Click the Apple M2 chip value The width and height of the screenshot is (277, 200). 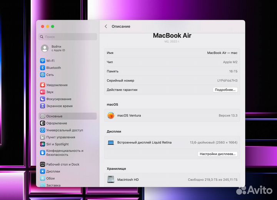click(230, 62)
